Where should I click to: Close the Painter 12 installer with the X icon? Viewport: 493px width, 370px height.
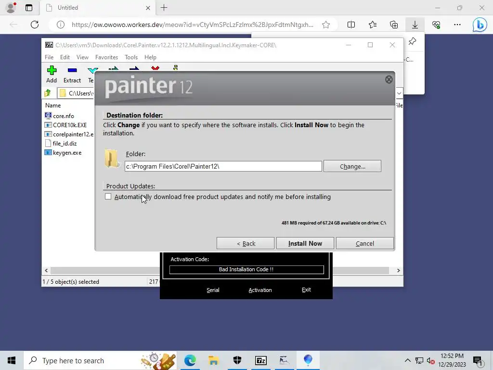[x=389, y=79]
